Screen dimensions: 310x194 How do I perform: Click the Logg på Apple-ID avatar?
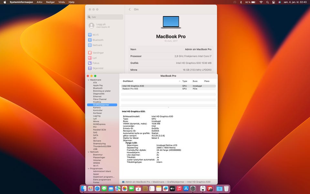coord(91,26)
